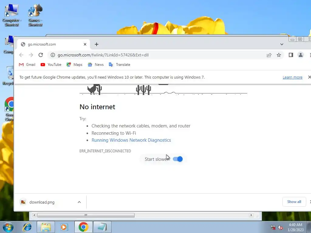The height and width of the screenshot is (233, 311).
Task: Click the No internet heading
Action: click(x=97, y=107)
